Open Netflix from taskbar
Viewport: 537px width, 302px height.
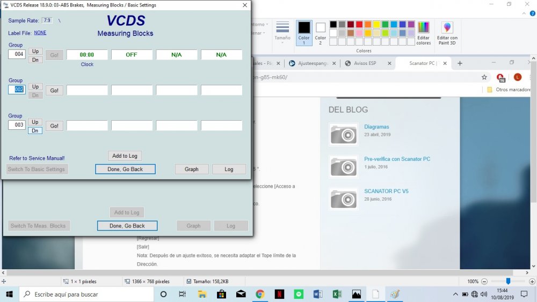point(279,294)
